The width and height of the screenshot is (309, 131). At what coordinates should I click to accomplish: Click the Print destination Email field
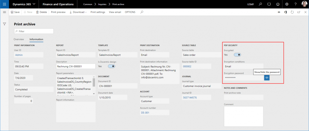pos(155,55)
